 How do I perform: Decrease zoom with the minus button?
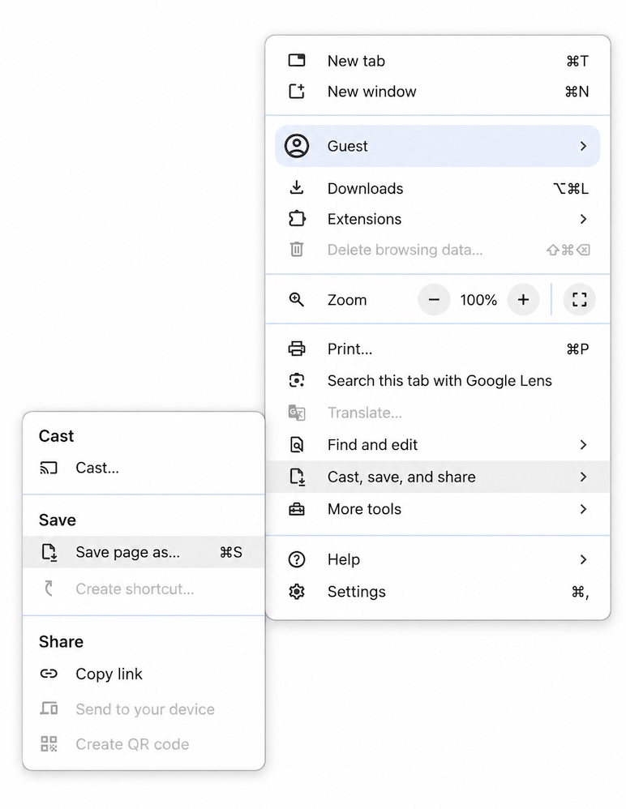434,299
